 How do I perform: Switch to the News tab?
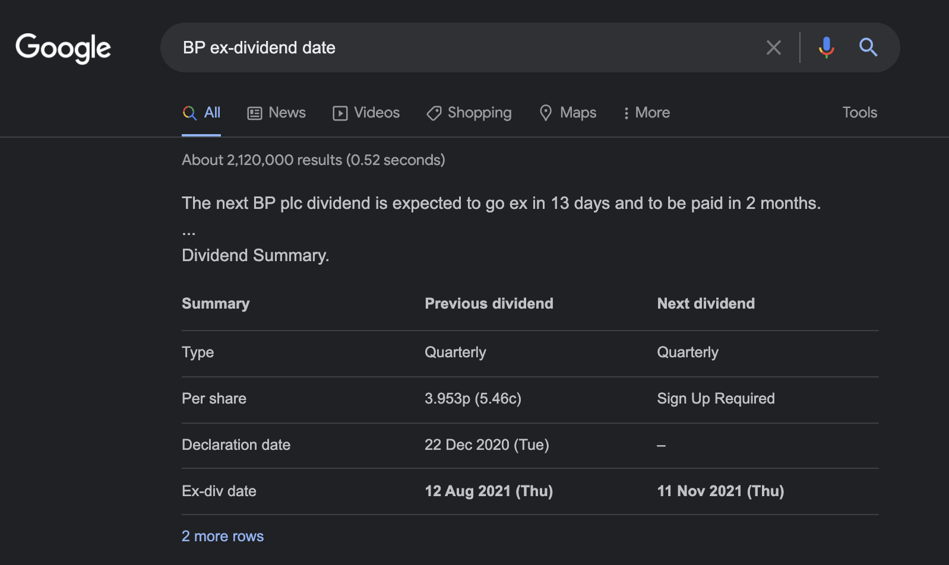click(x=277, y=113)
